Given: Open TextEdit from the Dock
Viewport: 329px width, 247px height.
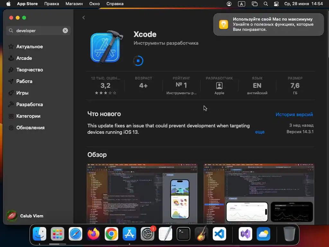Looking at the screenshot, I should (165, 234).
